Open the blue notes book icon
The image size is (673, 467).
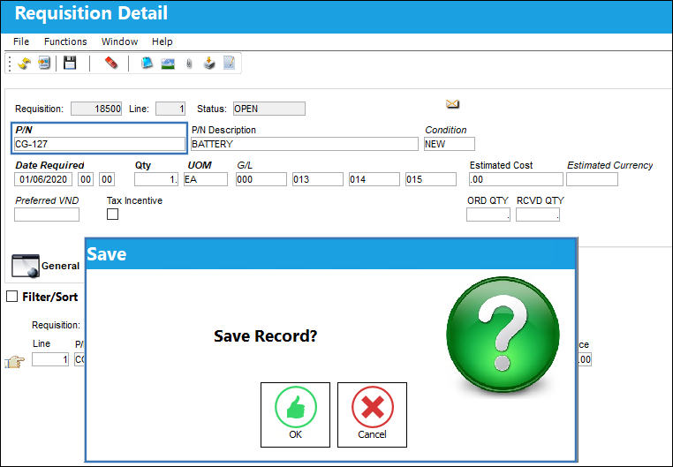(x=147, y=63)
